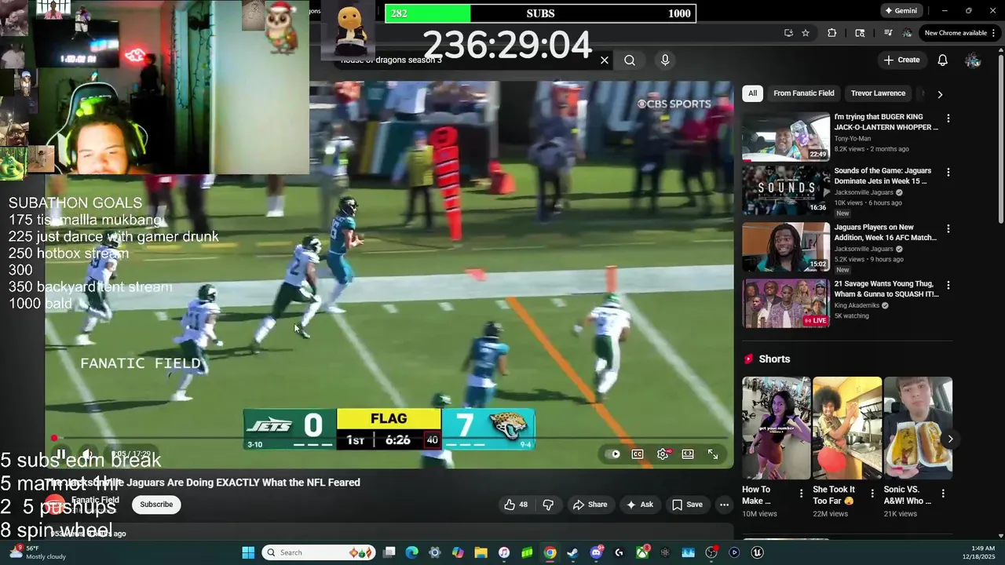Toggle the autoplay switch in the player
This screenshot has height=565, width=1005.
click(x=612, y=454)
